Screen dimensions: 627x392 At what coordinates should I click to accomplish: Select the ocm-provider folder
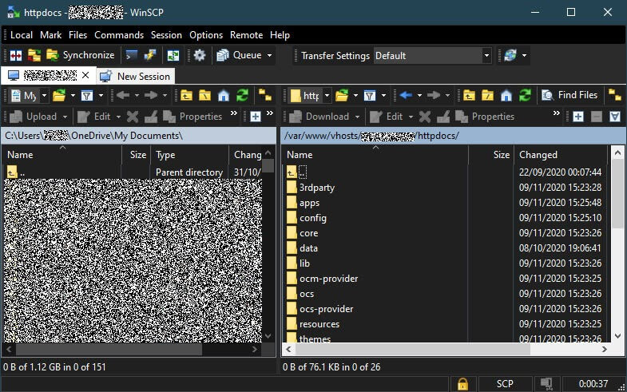[329, 279]
